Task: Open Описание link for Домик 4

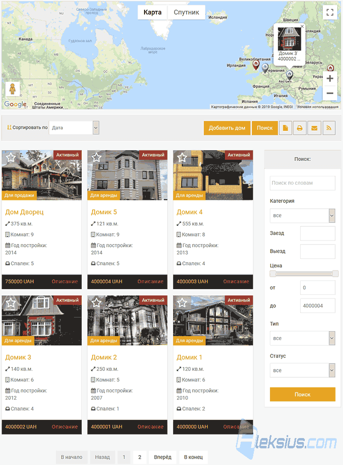Action: click(x=236, y=281)
